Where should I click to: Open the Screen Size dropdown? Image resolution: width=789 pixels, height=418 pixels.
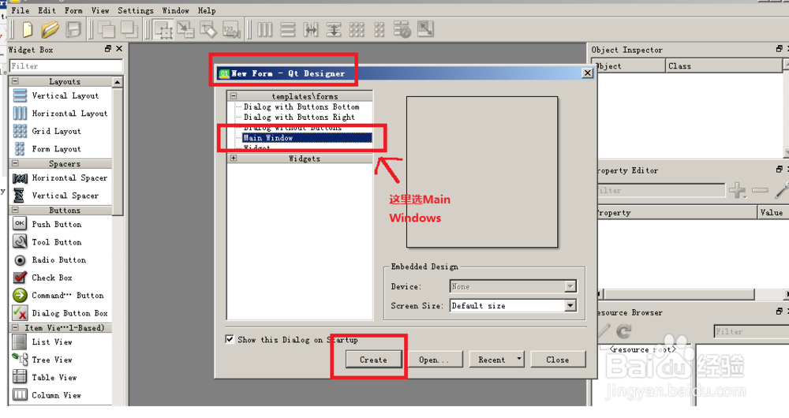click(x=570, y=305)
